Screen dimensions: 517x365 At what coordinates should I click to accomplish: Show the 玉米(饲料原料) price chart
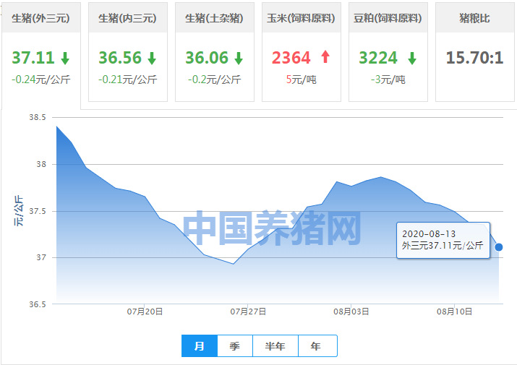301,18
